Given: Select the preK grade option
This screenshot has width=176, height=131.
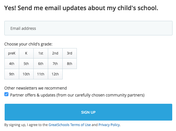Looking at the screenshot, I should [12, 53].
